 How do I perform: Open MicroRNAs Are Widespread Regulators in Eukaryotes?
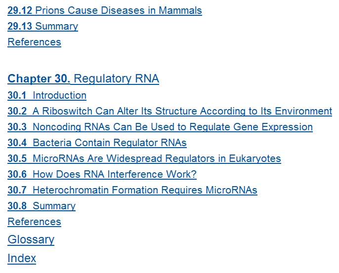tap(156, 158)
